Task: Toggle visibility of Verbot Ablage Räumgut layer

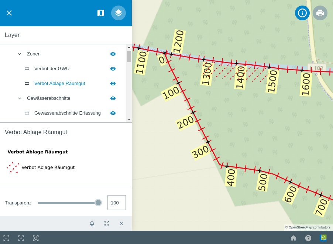Action: click(113, 84)
